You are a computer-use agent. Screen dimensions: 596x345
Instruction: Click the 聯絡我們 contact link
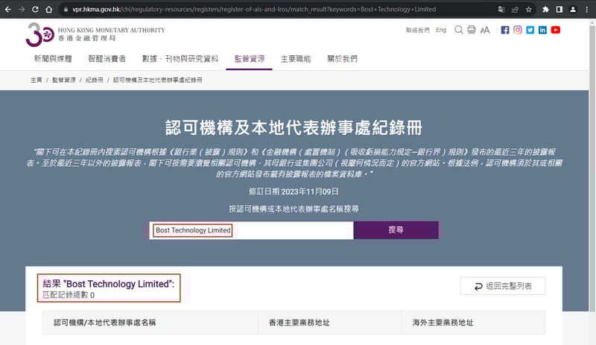tap(417, 30)
